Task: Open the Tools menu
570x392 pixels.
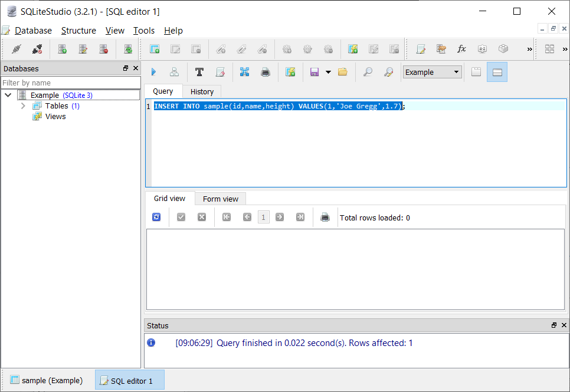Action: pyautogui.click(x=144, y=31)
